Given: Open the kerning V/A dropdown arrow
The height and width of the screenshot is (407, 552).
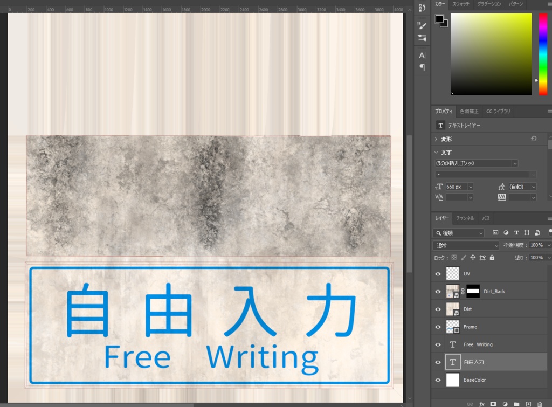Looking at the screenshot, I should point(471,197).
